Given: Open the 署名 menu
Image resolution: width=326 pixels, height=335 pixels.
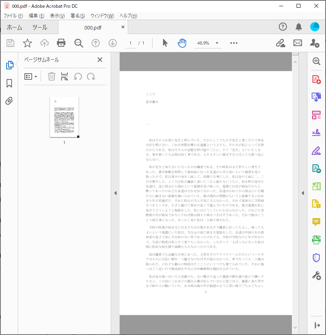Looking at the screenshot, I should pos(78,16).
